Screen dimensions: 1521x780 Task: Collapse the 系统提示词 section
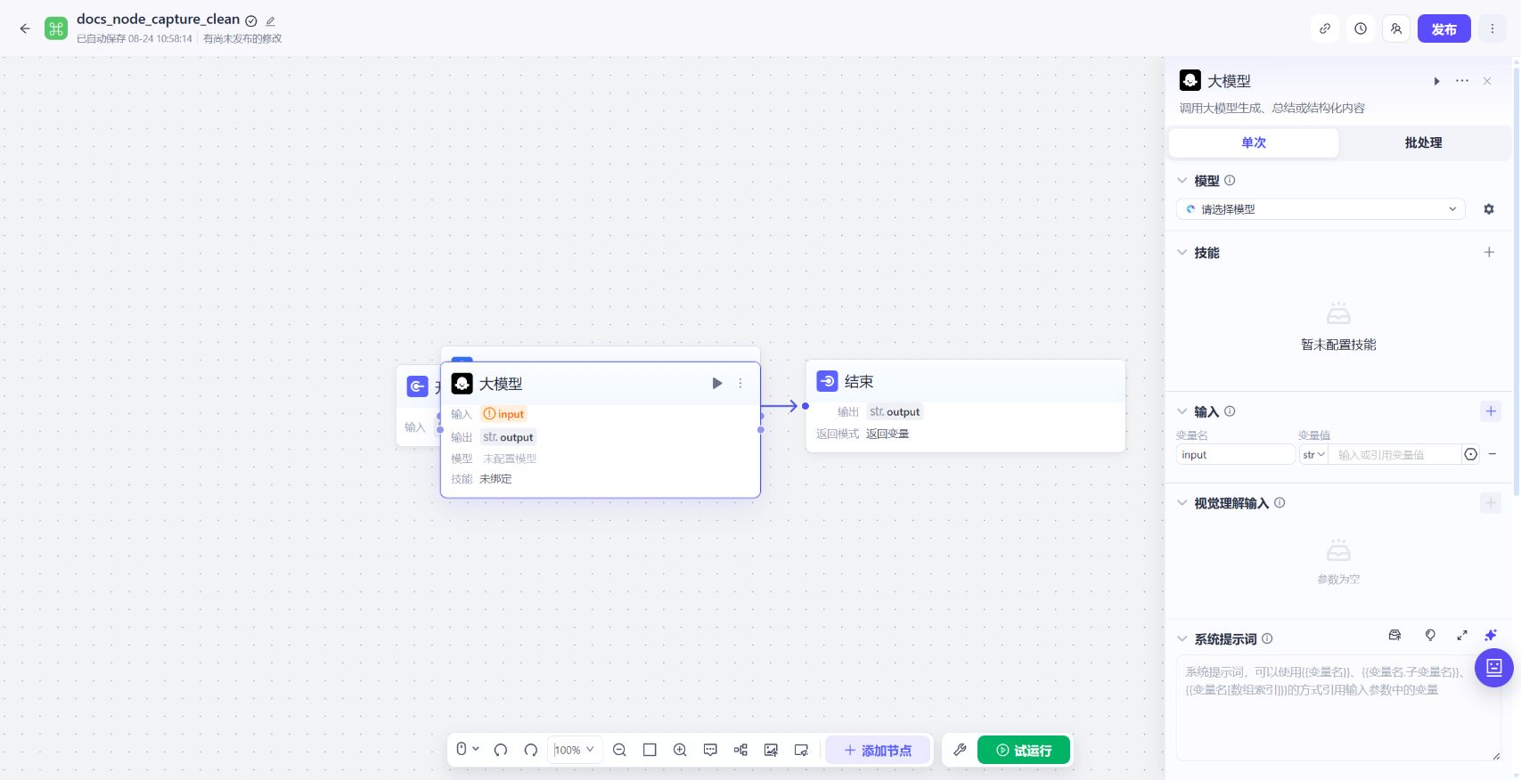[1182, 639]
